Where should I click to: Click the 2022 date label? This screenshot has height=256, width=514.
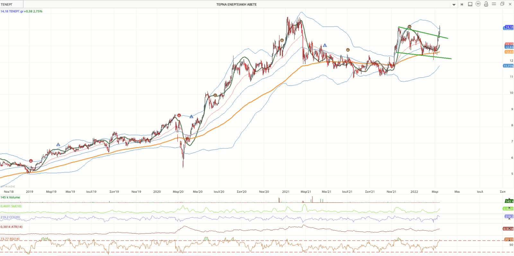tap(414, 192)
